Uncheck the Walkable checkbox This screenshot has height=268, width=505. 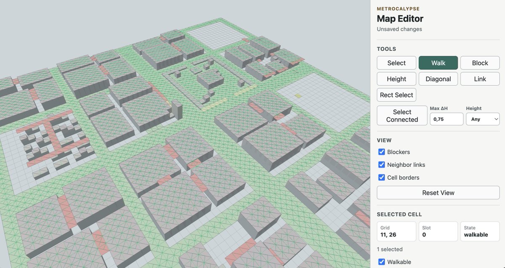[x=382, y=262]
